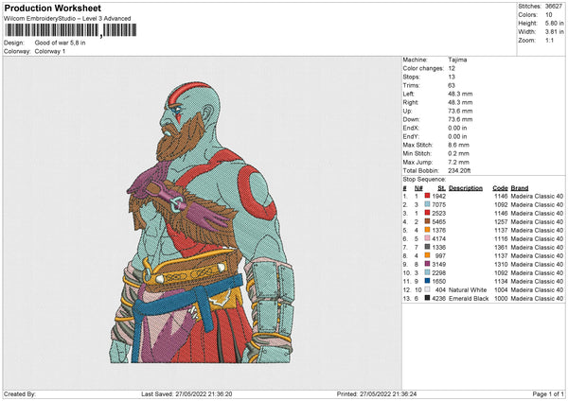Select the thread code 1004
568x401 pixels.
(502, 290)
